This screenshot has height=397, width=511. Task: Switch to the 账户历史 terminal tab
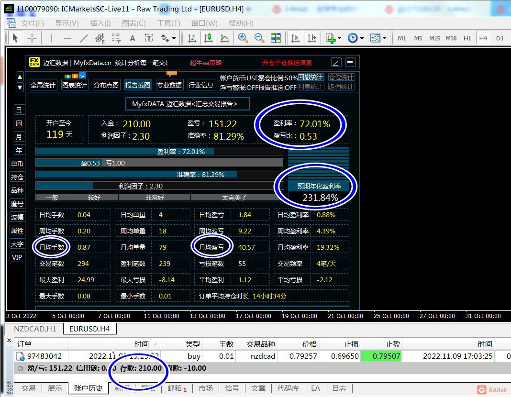point(89,388)
